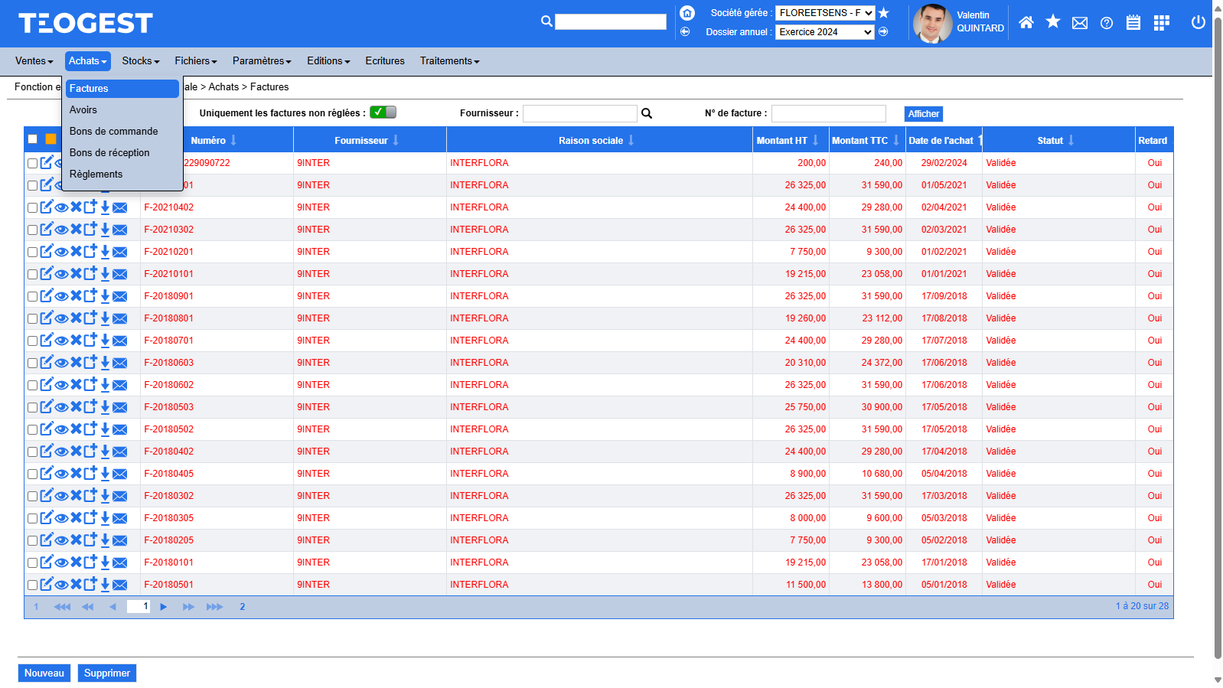Open the Exercice 2024 dropdown
The image size is (1223, 688).
point(824,32)
